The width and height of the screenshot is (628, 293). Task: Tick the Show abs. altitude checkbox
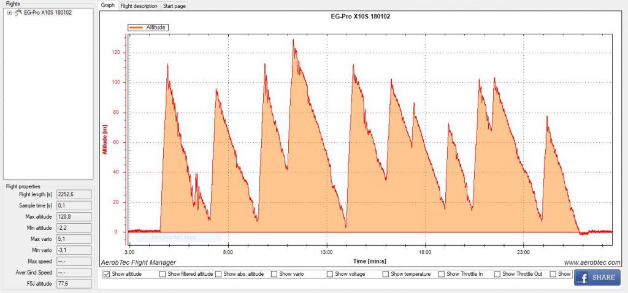coord(219,274)
